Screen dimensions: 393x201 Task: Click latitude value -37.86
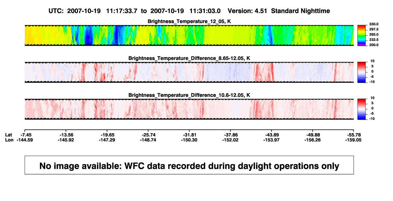[231, 134]
